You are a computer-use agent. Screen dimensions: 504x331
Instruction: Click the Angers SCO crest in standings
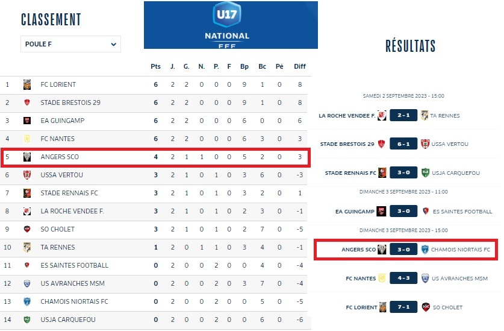[27, 157]
